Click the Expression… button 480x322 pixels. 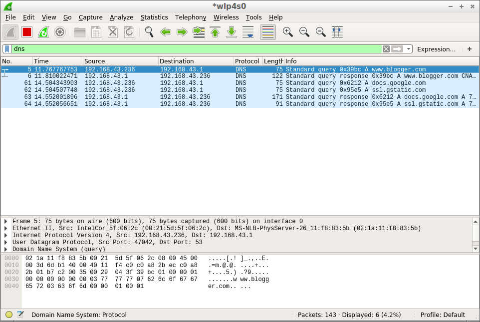436,49
